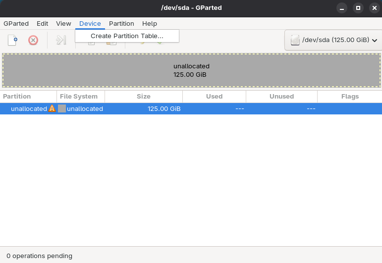This screenshot has width=382, height=263.
Task: Click the Flags column header
Action: (x=349, y=97)
